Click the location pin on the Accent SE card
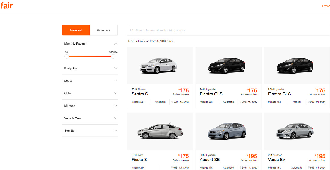The height and width of the screenshot is (170, 330). [240, 168]
